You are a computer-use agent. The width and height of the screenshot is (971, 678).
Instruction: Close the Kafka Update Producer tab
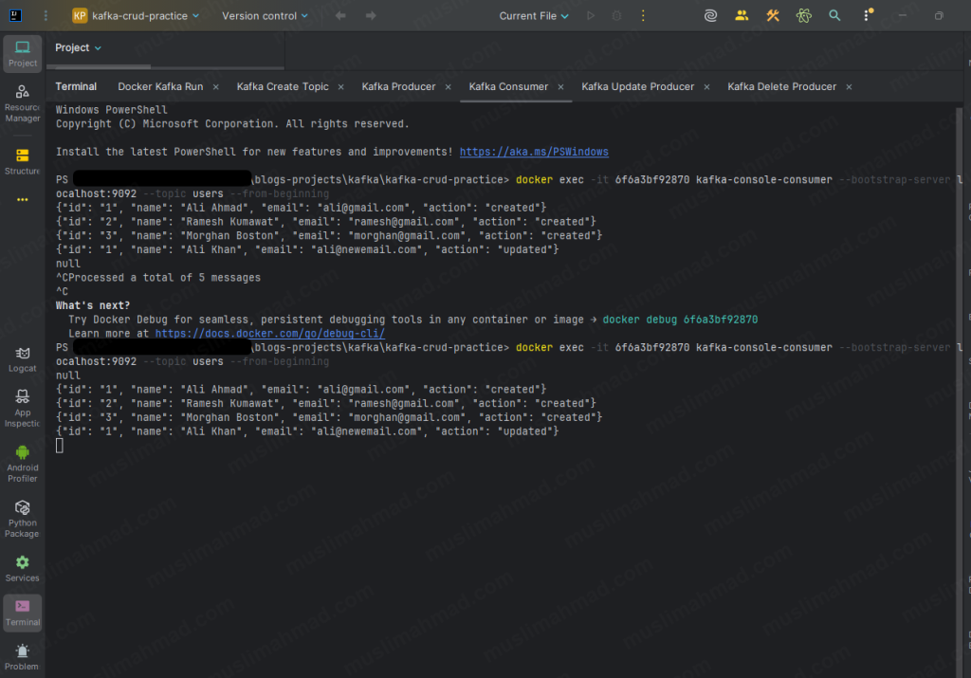pyautogui.click(x=706, y=87)
